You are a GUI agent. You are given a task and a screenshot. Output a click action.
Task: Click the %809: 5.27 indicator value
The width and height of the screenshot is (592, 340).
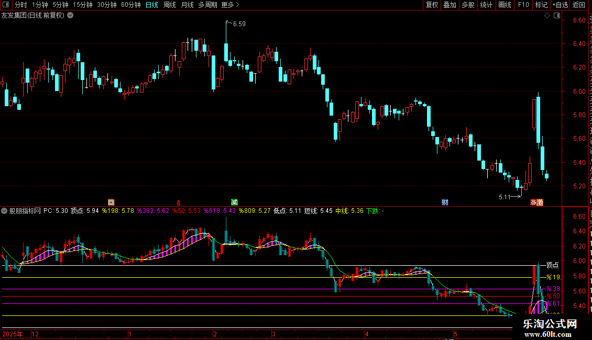click(x=255, y=211)
